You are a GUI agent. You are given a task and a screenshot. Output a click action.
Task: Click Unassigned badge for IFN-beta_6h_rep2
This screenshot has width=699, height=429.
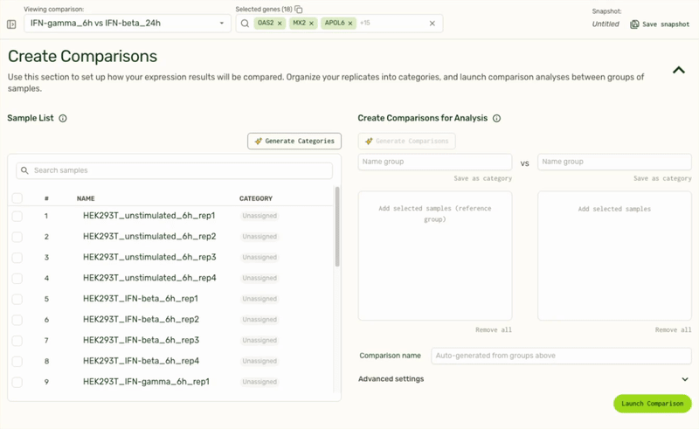[260, 320]
